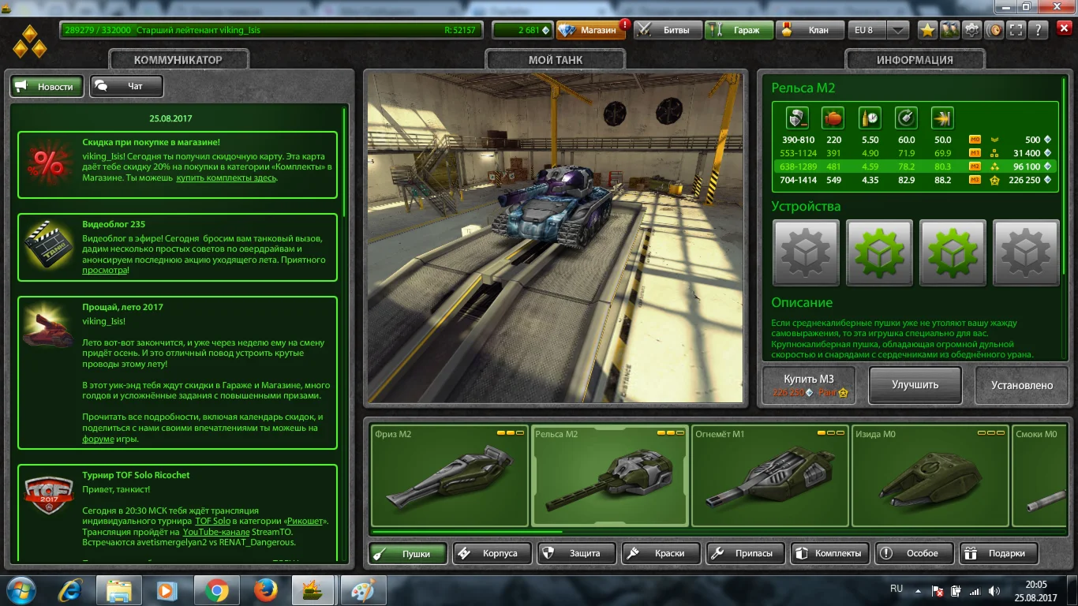Click the red percent discount news icon

(49, 164)
